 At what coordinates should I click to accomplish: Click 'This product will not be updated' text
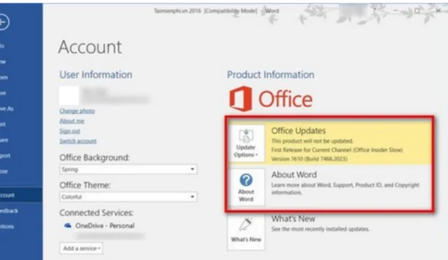[312, 141]
